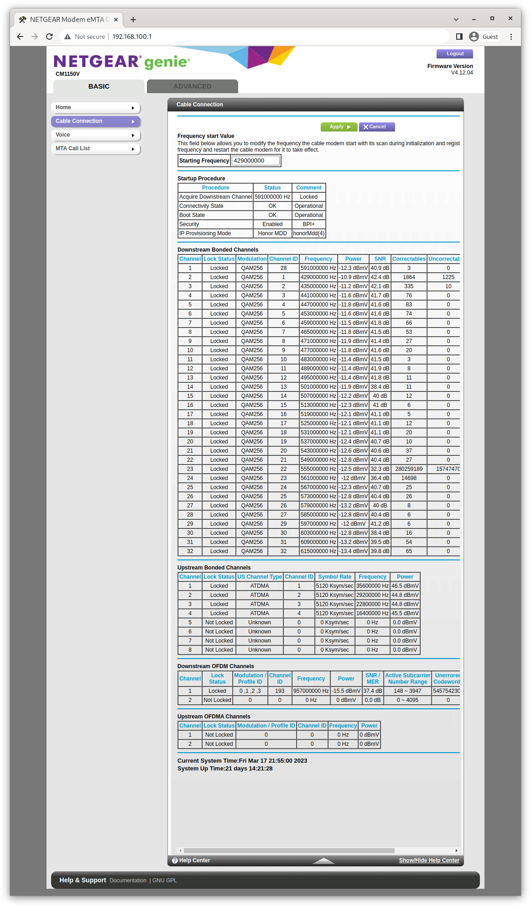Open the Help Center

point(194,860)
